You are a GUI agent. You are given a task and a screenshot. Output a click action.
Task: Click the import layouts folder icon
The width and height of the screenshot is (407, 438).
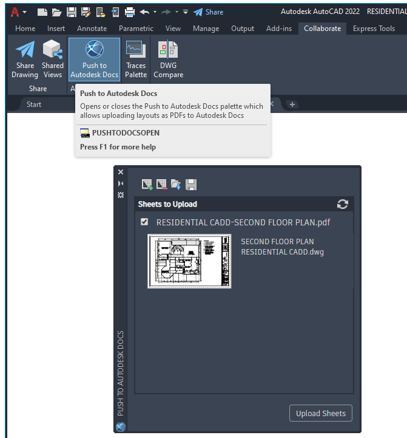(x=176, y=184)
